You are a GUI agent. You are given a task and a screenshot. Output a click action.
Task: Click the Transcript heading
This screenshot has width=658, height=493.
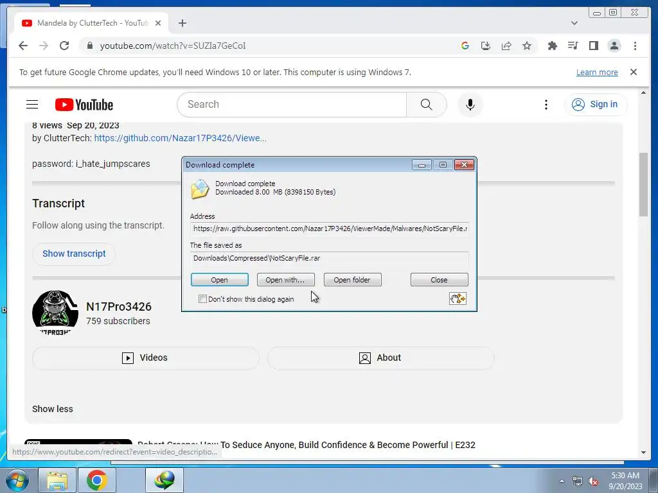tap(58, 203)
